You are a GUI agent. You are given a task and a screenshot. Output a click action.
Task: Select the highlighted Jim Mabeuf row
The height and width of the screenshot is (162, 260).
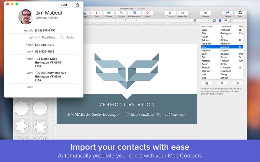[222, 47]
